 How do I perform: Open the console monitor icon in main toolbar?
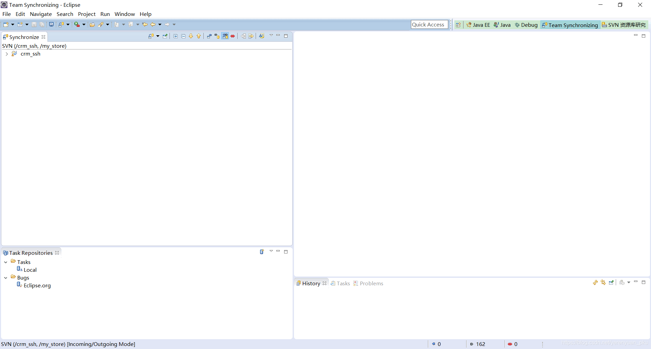coord(51,24)
